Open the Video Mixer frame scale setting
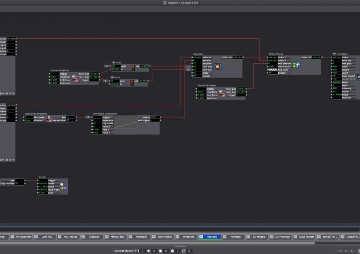This screenshot has height=254, width=360. point(273,66)
